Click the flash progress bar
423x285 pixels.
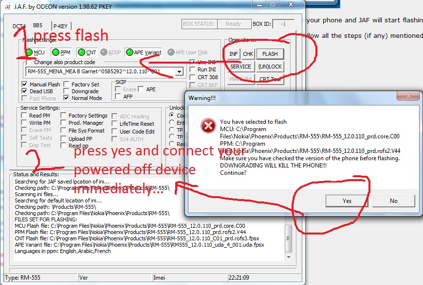pos(152,269)
